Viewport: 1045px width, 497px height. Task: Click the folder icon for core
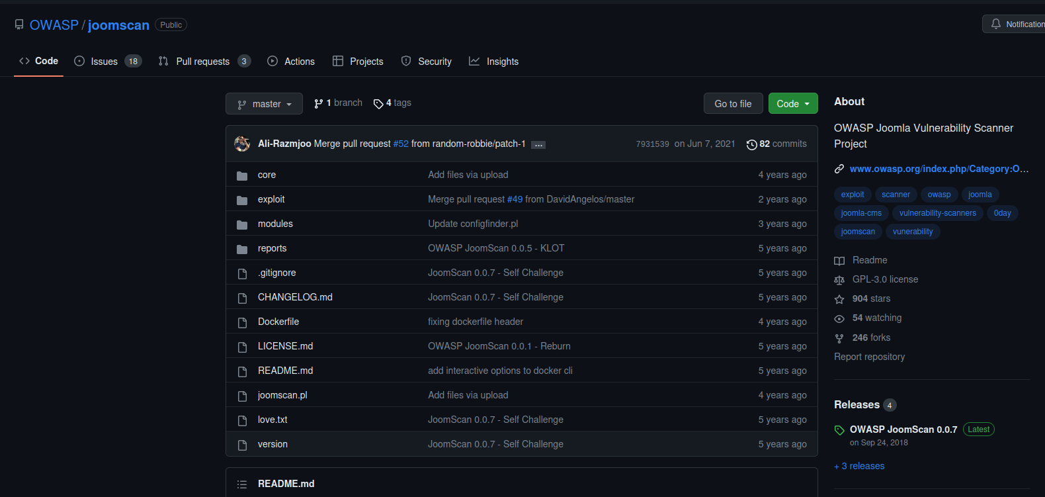pos(242,175)
